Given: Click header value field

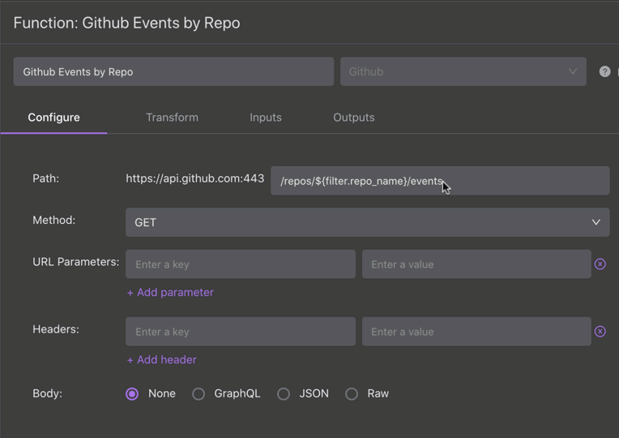Looking at the screenshot, I should (476, 331).
